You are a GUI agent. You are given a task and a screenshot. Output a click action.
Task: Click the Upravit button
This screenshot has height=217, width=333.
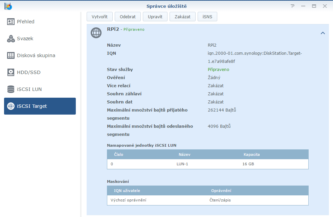click(155, 17)
